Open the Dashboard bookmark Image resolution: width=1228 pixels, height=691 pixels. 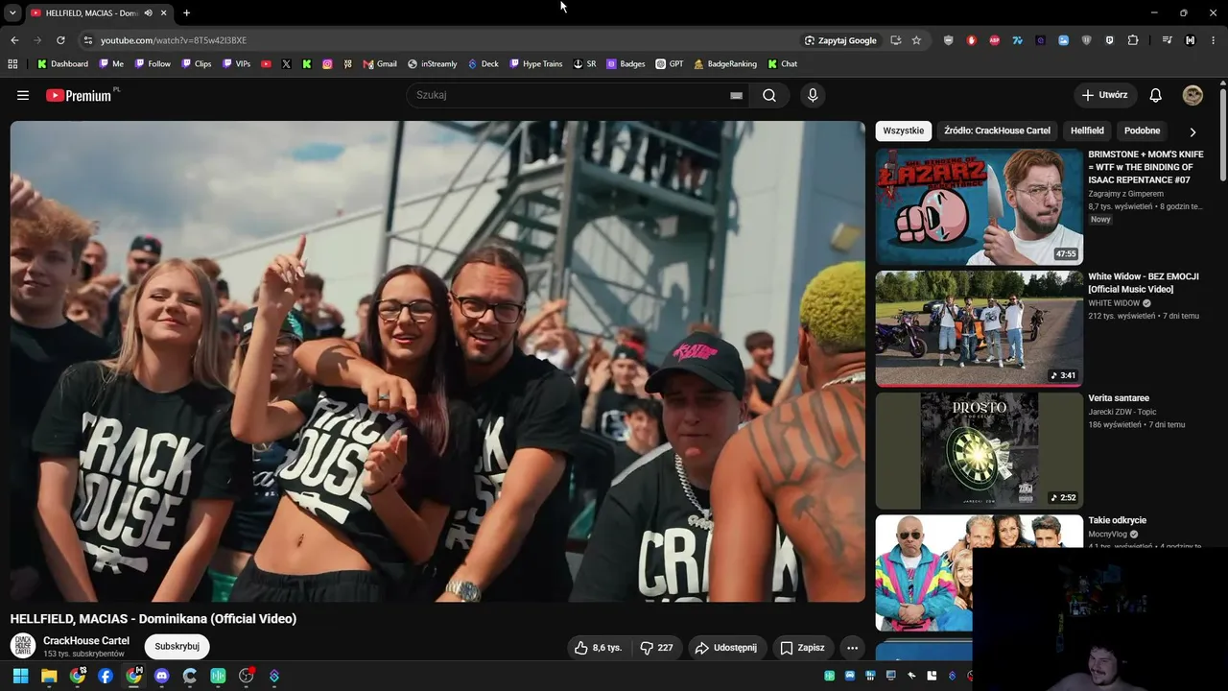(x=62, y=64)
